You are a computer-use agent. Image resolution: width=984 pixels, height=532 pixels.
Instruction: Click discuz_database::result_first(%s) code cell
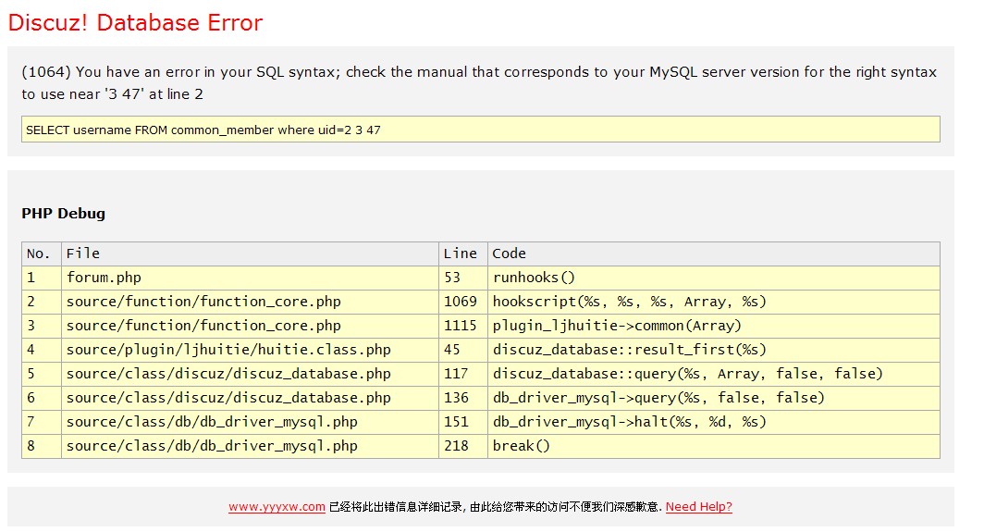coord(714,350)
